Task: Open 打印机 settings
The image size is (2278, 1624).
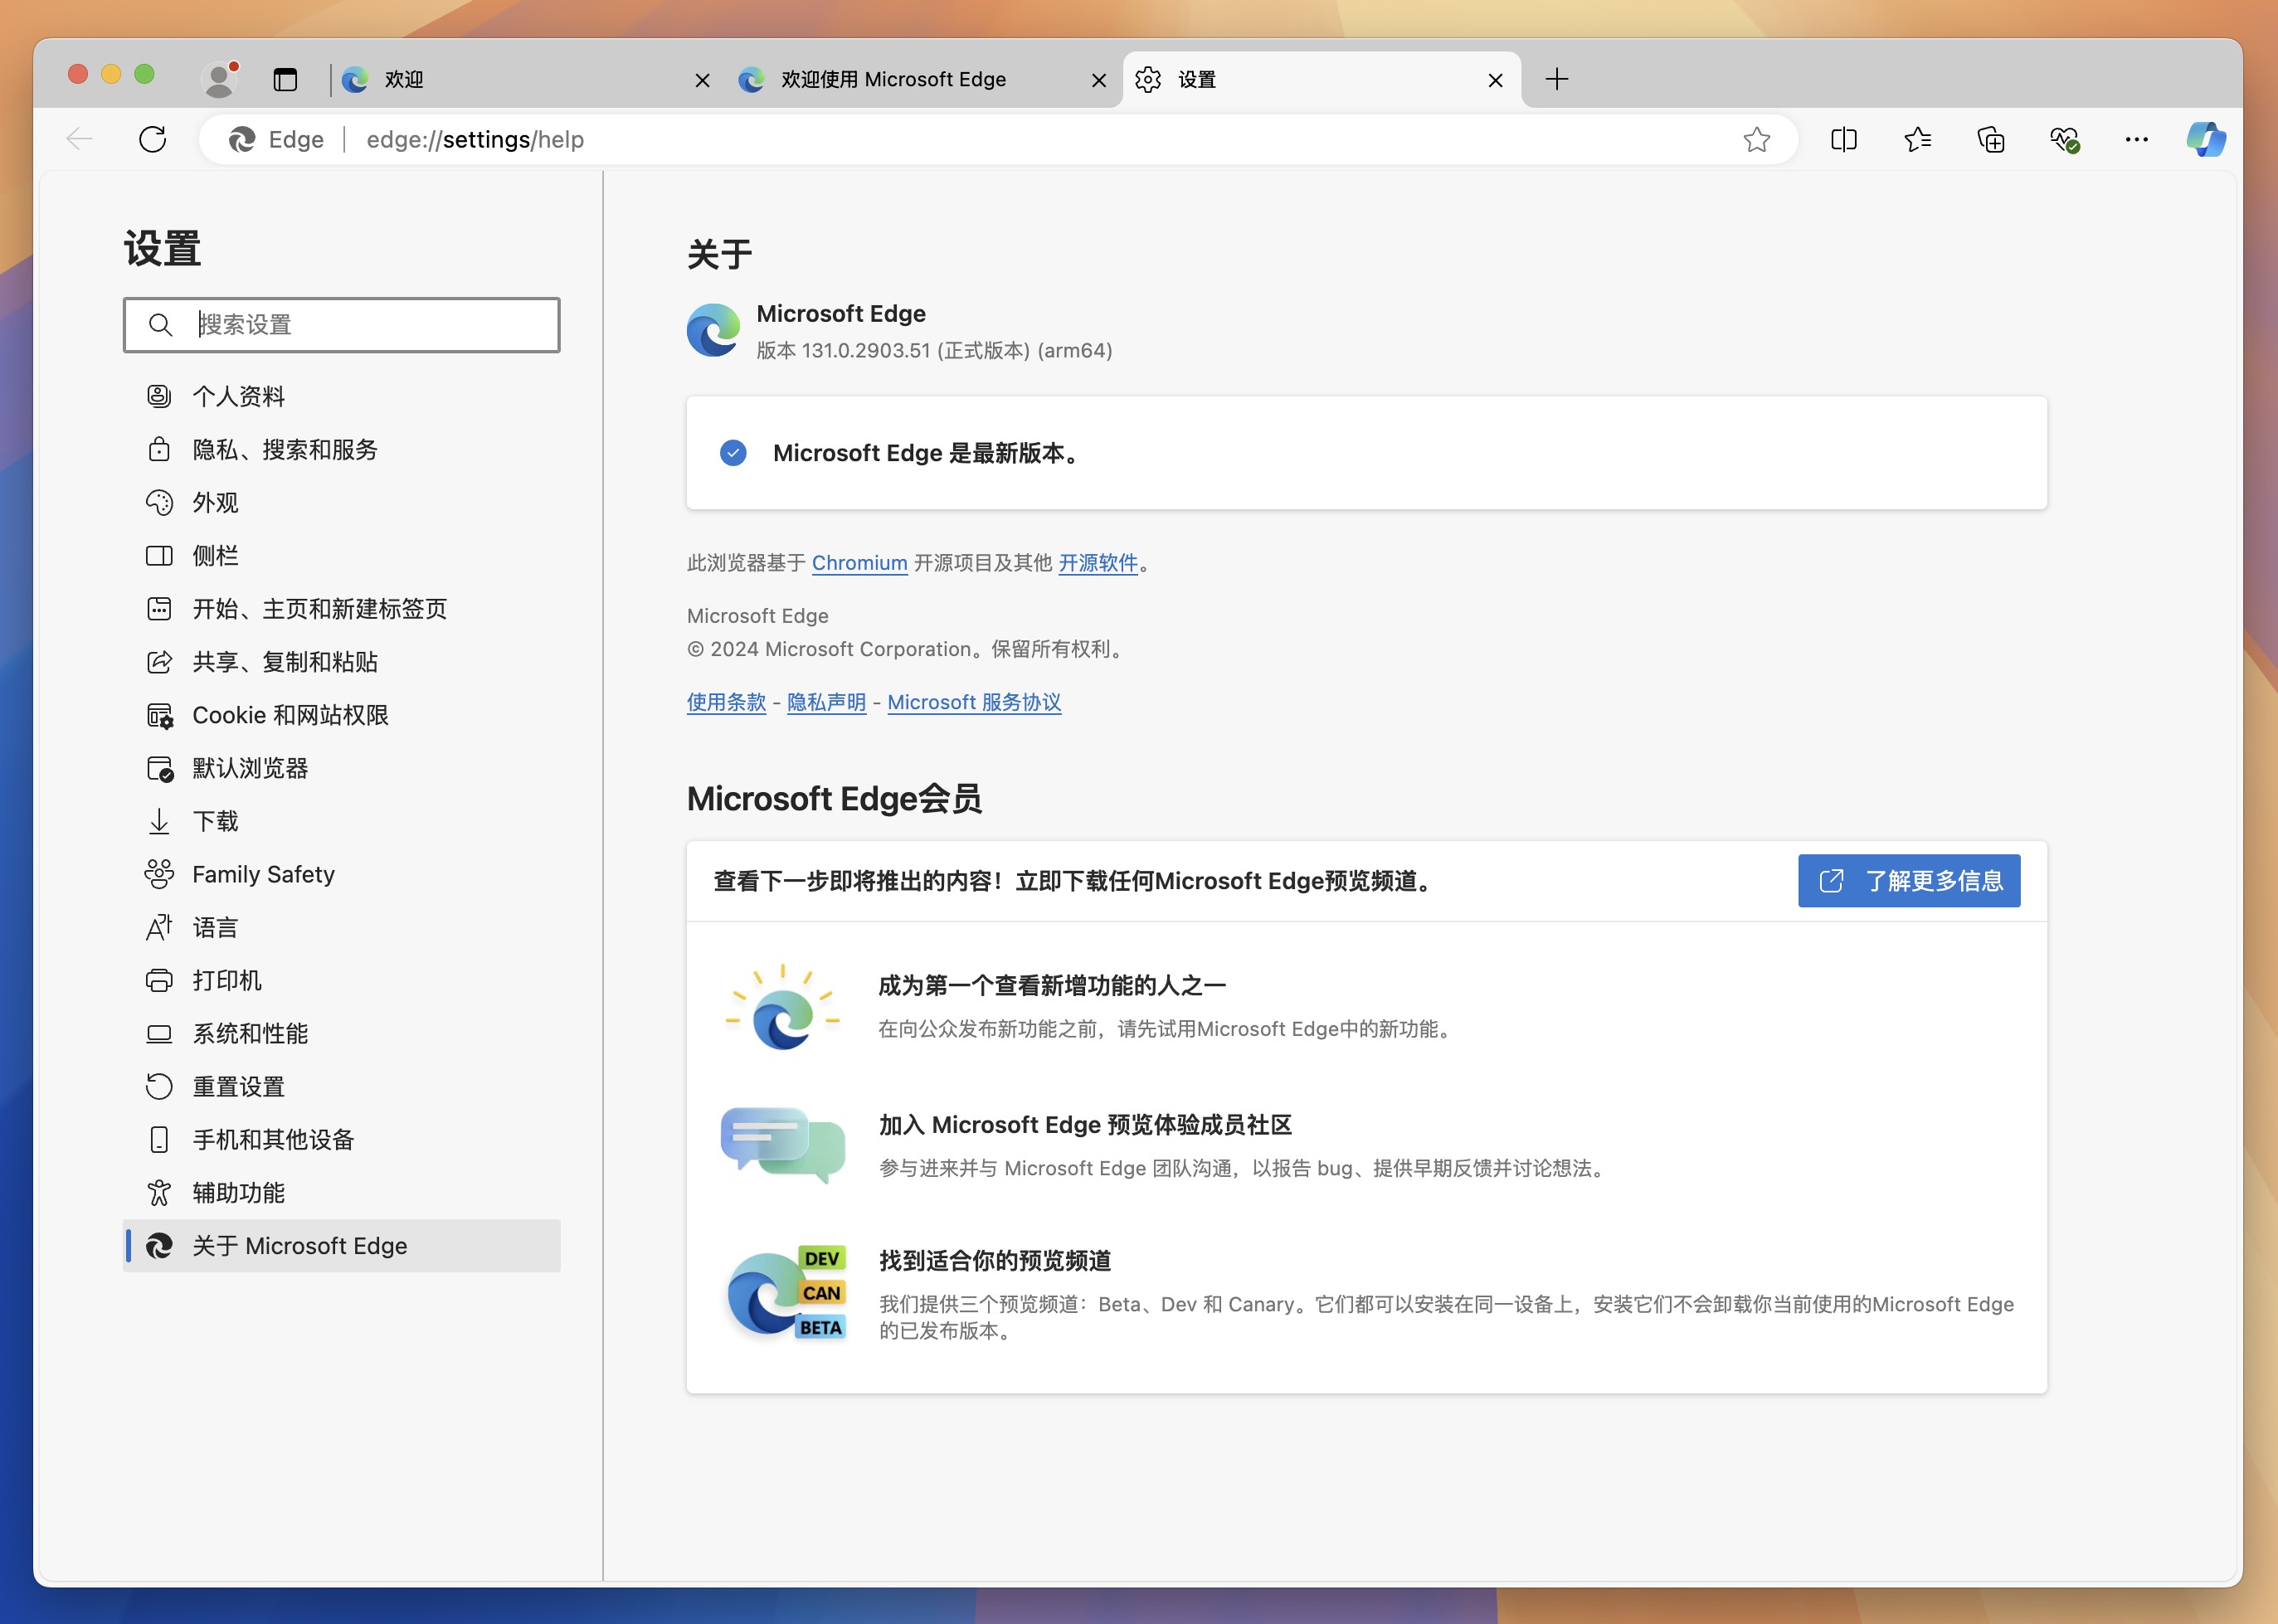Action: (341, 980)
